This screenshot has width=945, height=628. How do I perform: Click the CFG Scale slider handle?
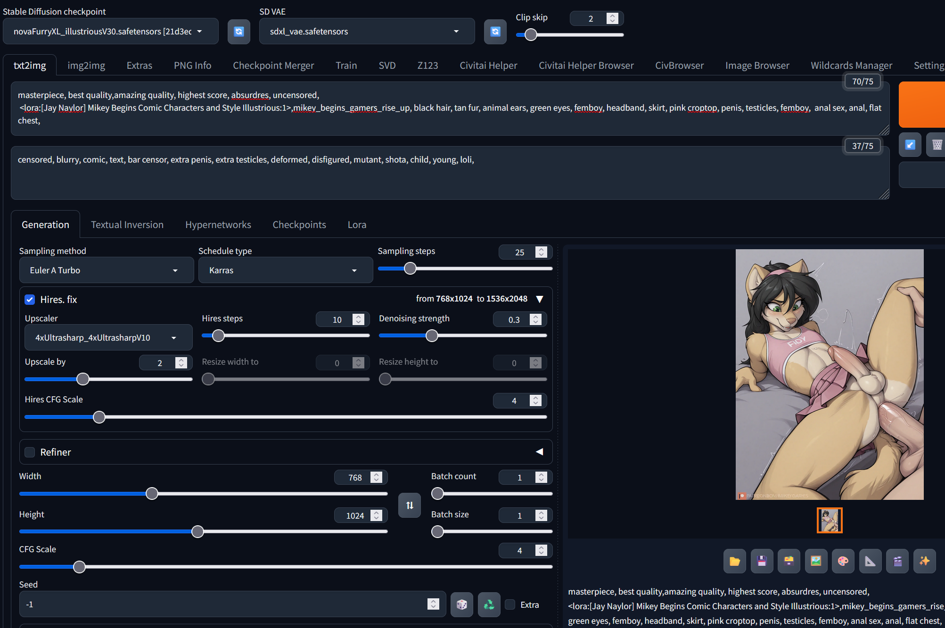(x=80, y=567)
